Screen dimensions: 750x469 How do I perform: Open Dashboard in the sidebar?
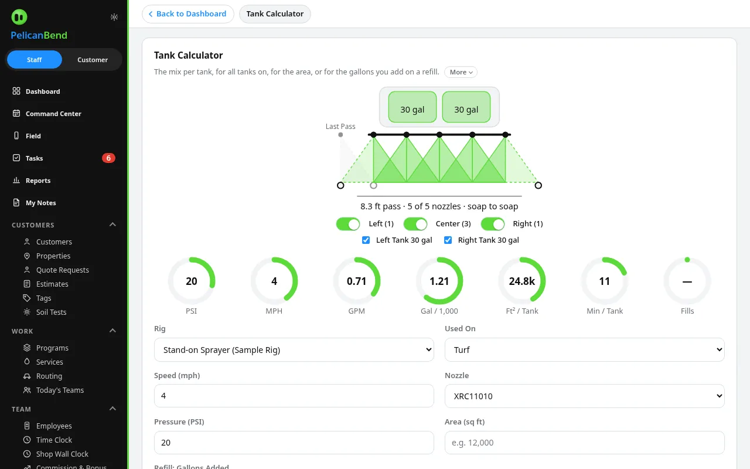[x=64, y=91]
